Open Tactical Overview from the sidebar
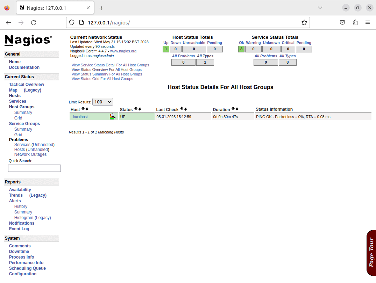The image size is (376, 283). click(26, 84)
